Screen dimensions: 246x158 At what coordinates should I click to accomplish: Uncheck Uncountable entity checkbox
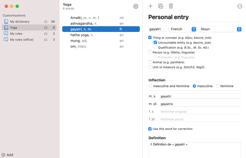[x=155, y=43]
